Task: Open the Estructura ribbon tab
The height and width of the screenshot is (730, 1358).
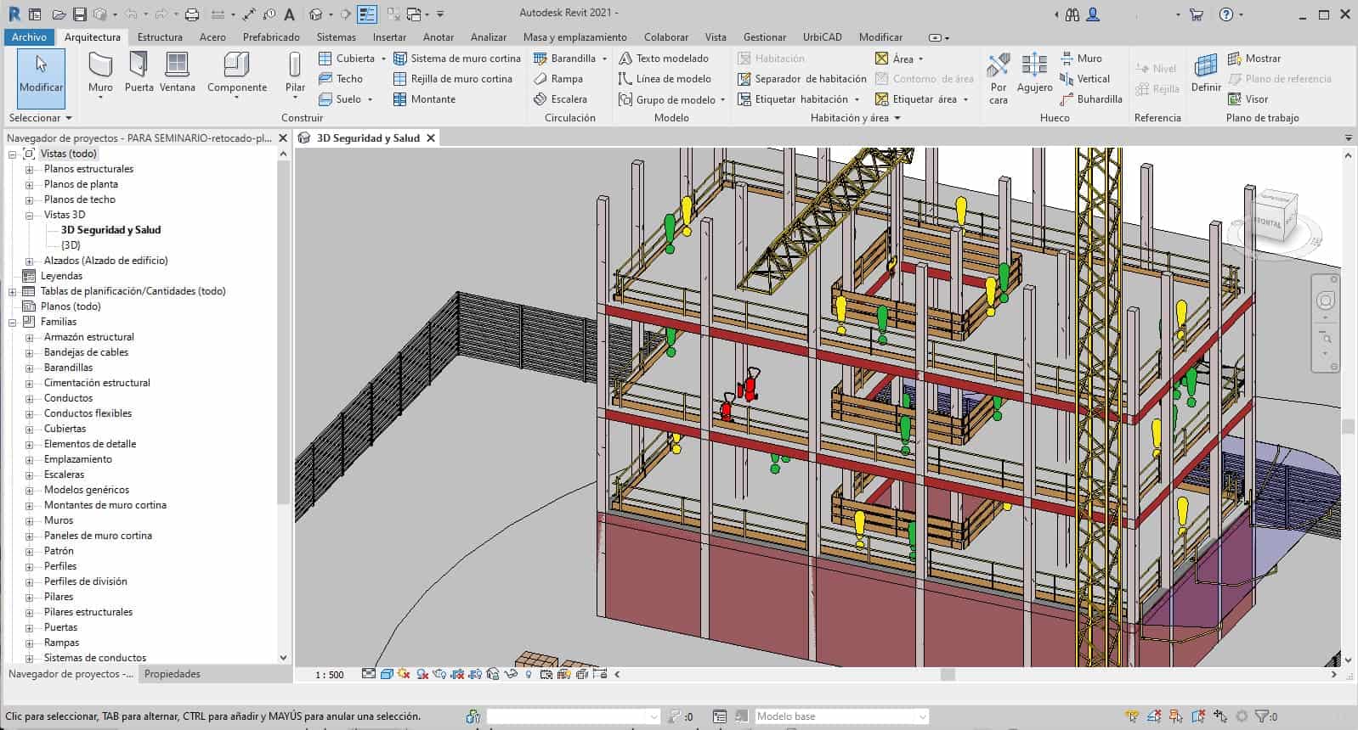Action: point(160,37)
